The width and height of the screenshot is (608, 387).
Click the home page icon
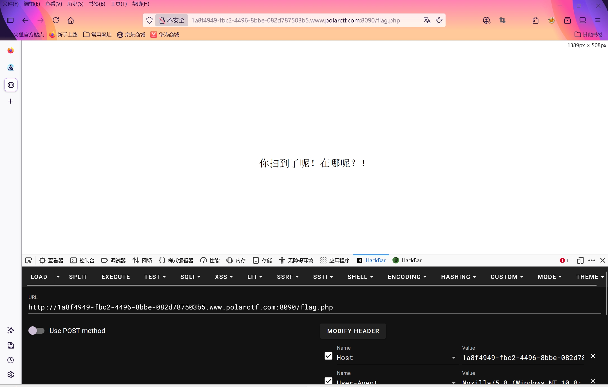[71, 20]
